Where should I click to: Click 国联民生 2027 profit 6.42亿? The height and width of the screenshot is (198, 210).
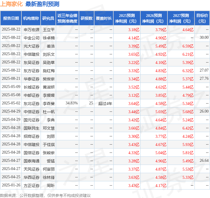tap(188, 128)
